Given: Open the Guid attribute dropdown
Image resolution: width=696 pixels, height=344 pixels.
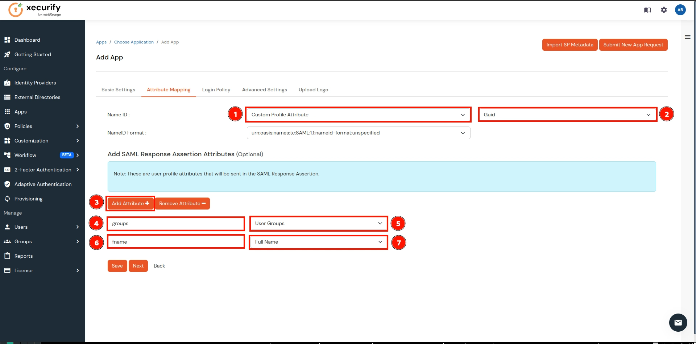Looking at the screenshot, I should tap(567, 115).
